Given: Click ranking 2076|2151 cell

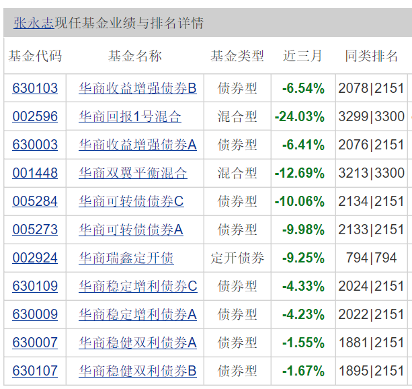Looking at the screenshot, I should [x=371, y=145].
